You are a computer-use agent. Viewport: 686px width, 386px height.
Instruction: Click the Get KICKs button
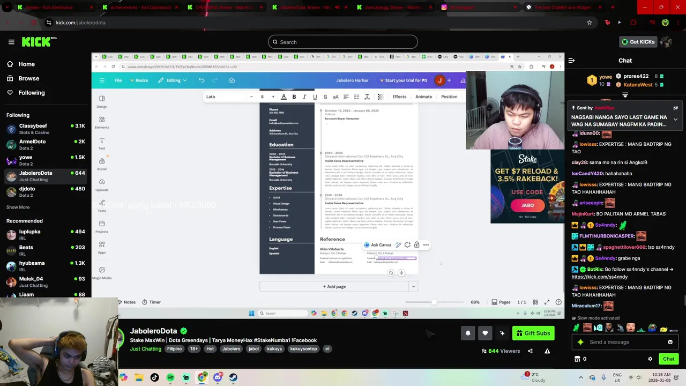(x=638, y=42)
